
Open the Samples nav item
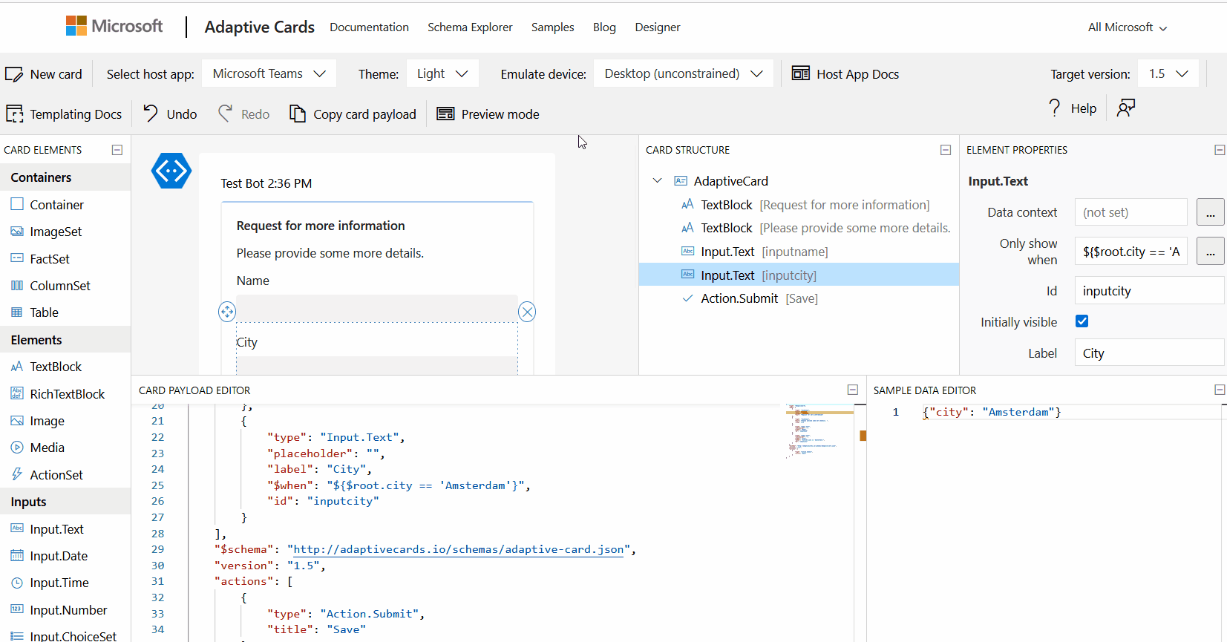[x=552, y=27]
